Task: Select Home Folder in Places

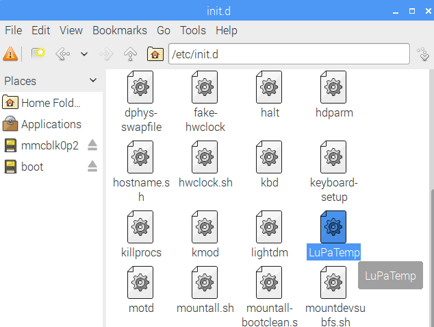Action: pos(51,103)
